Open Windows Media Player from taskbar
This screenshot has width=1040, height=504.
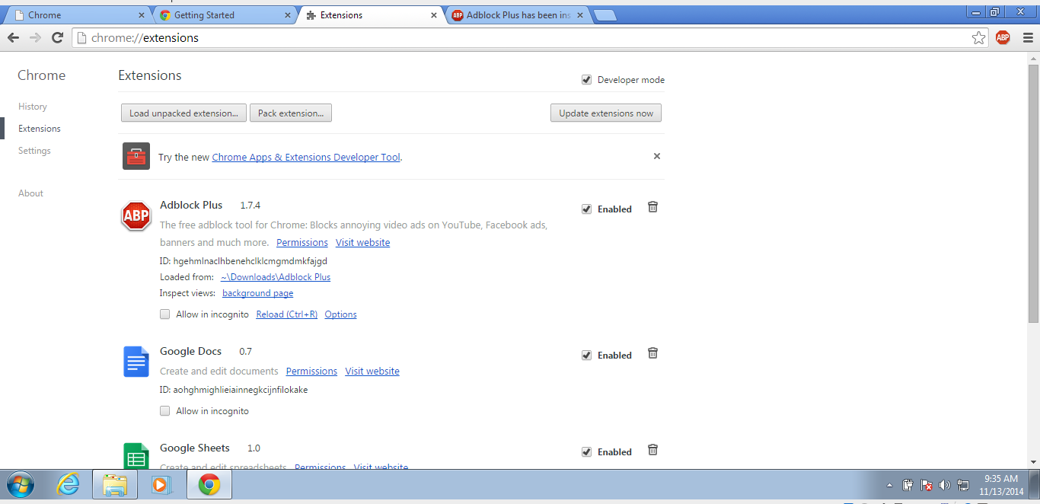click(161, 485)
